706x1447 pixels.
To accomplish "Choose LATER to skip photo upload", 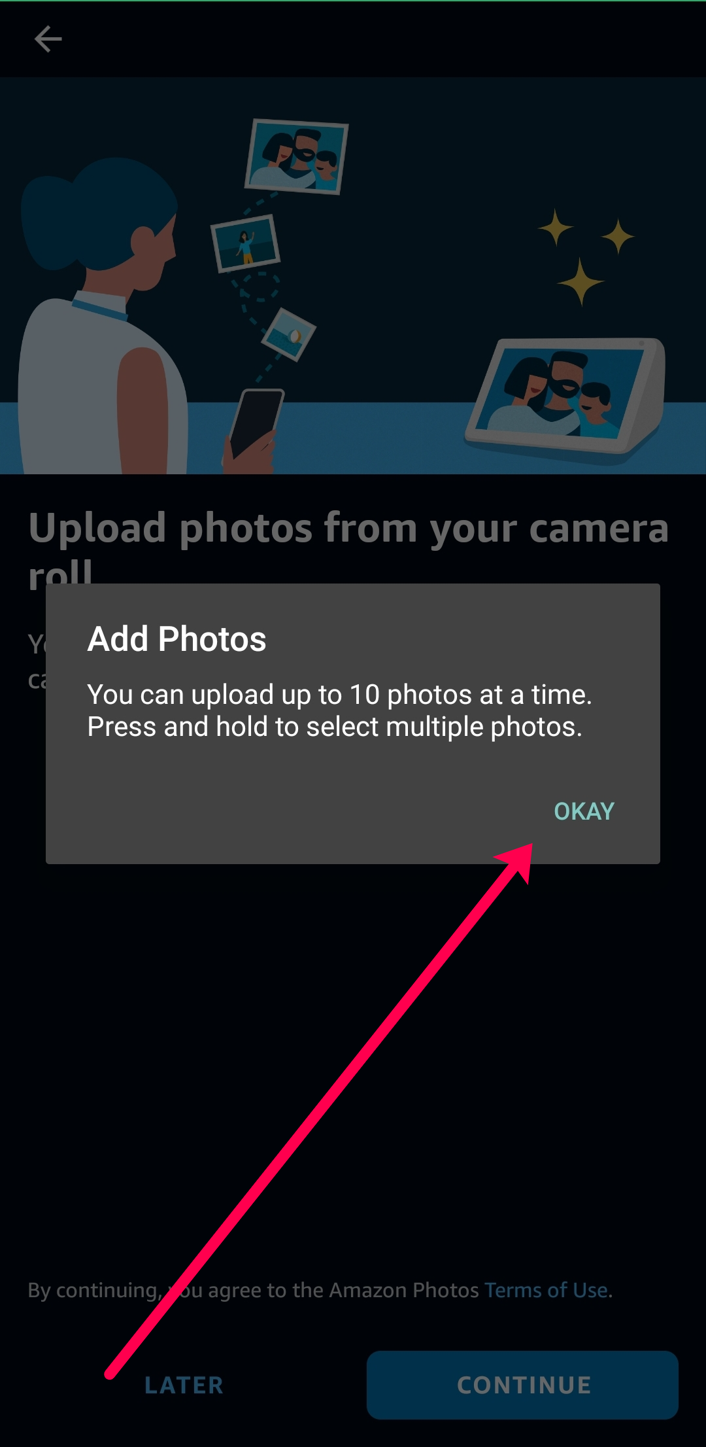I will tap(184, 1385).
